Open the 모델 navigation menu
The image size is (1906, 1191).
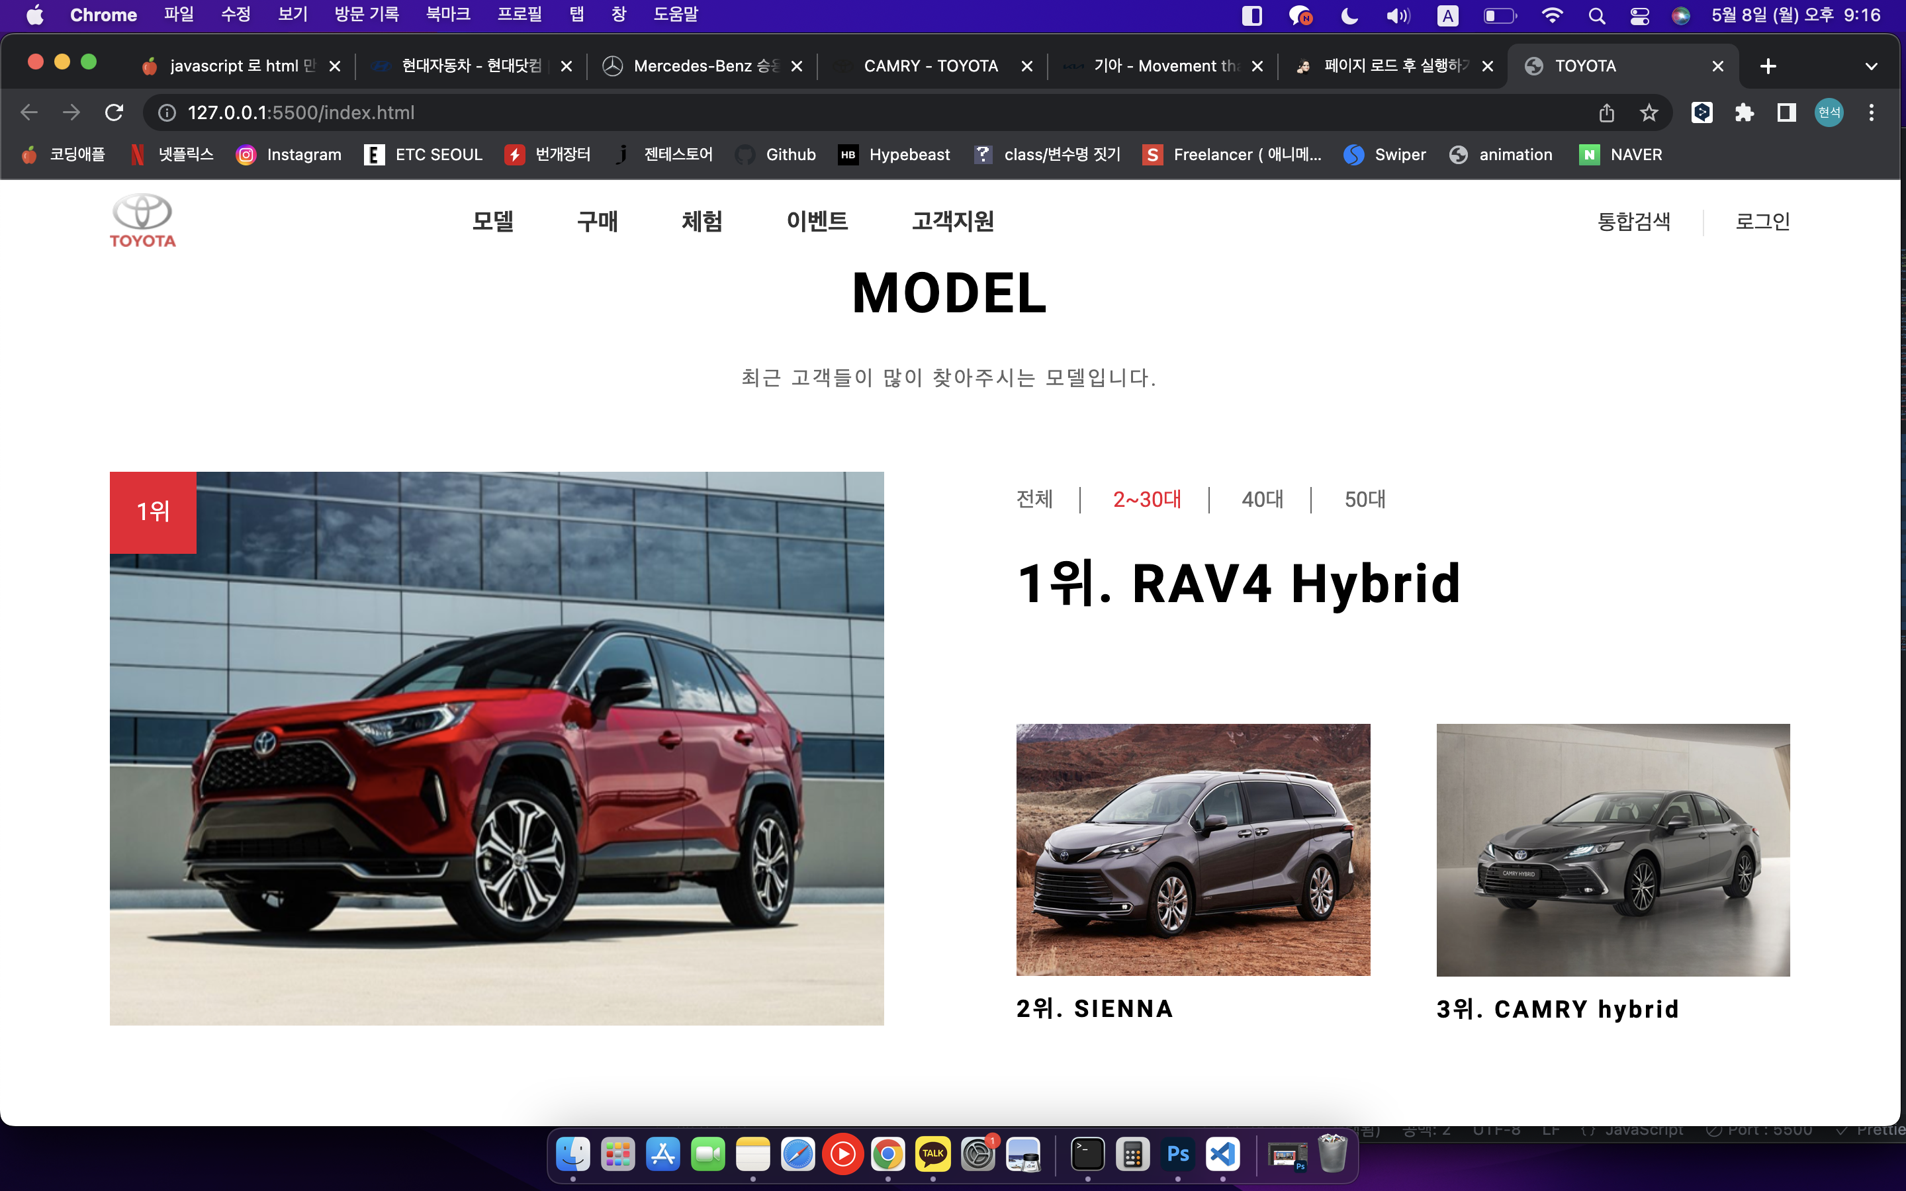(x=492, y=222)
